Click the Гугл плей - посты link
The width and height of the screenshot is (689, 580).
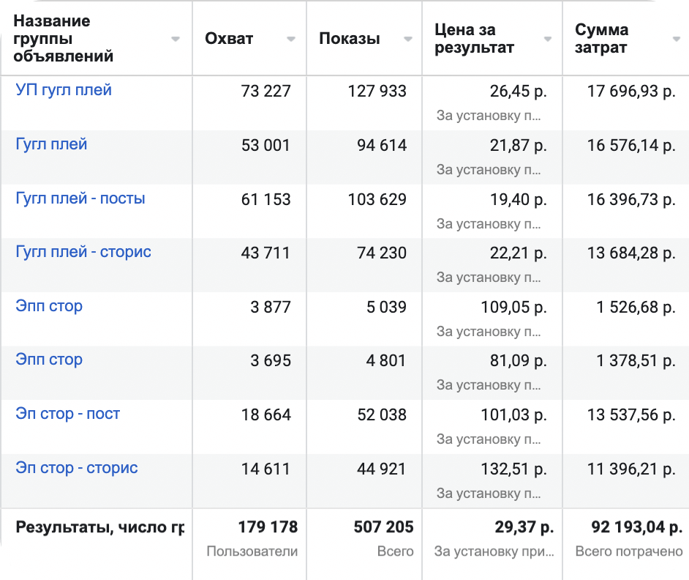tap(80, 198)
